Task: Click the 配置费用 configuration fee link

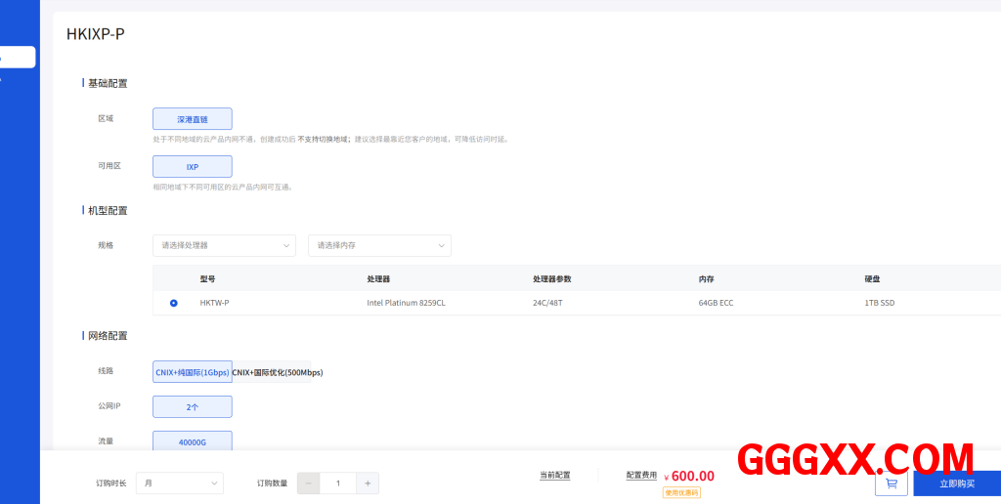Action: pos(641,475)
